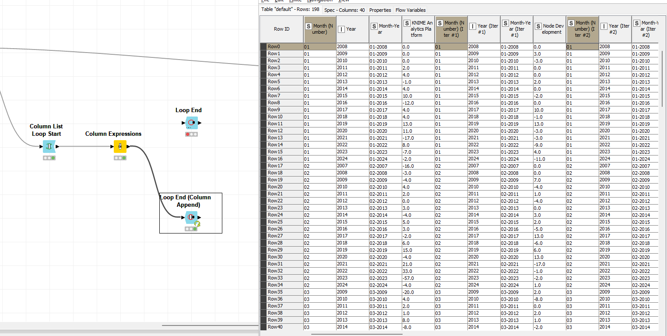Open the View menu
Image resolution: width=667 pixels, height=336 pixels.
pos(344,1)
